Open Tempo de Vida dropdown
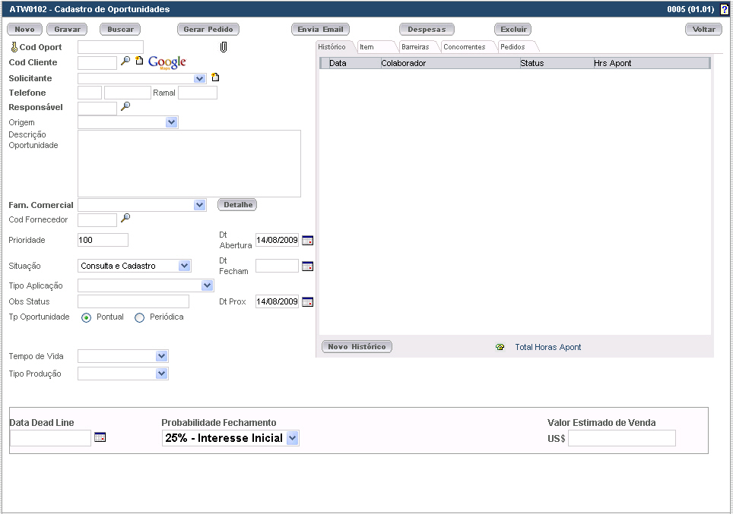Viewport: 733px width, 514px height. point(161,356)
